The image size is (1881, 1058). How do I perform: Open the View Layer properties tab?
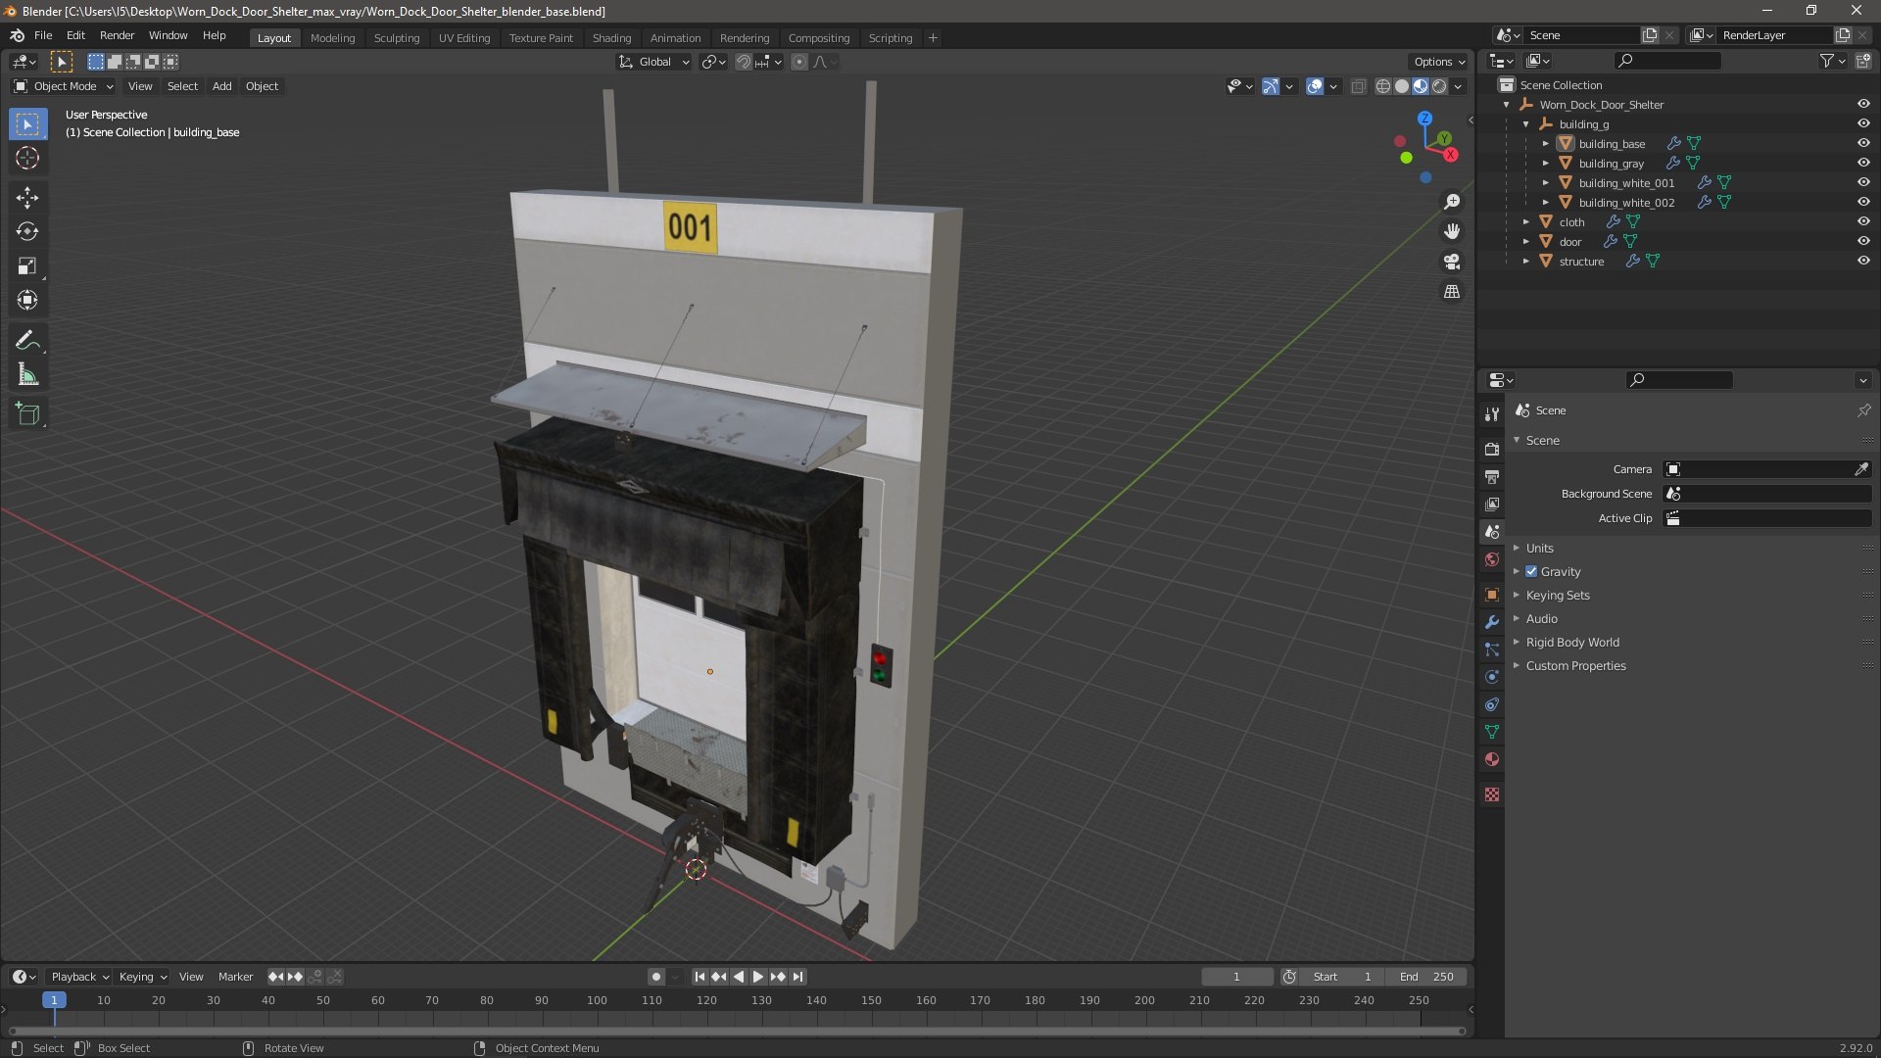1492,505
